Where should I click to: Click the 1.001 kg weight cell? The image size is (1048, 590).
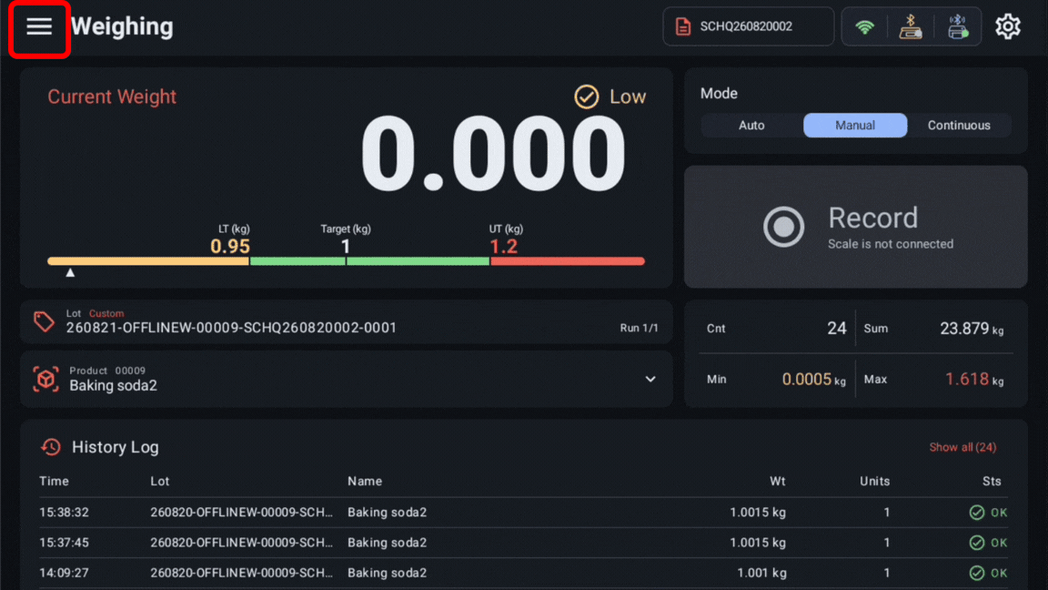pyautogui.click(x=761, y=573)
